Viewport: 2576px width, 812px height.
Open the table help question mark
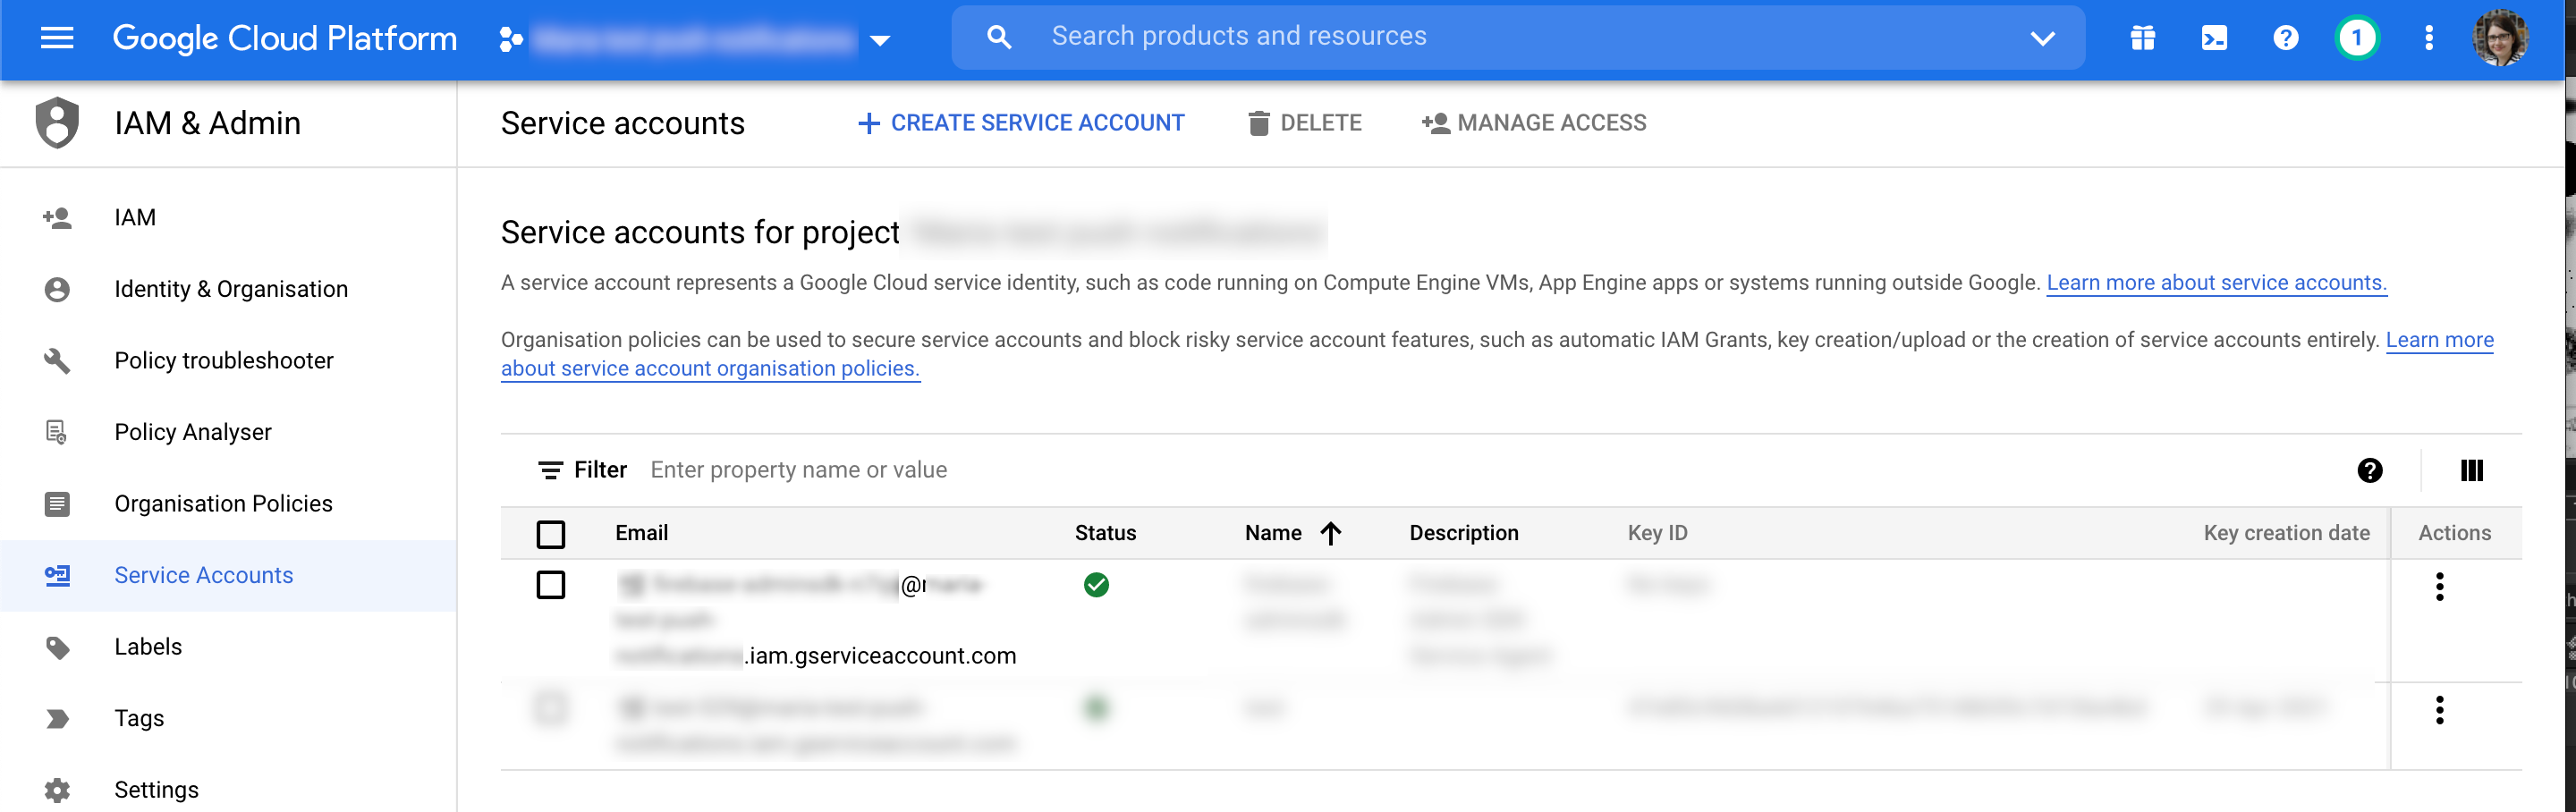[x=2369, y=470]
